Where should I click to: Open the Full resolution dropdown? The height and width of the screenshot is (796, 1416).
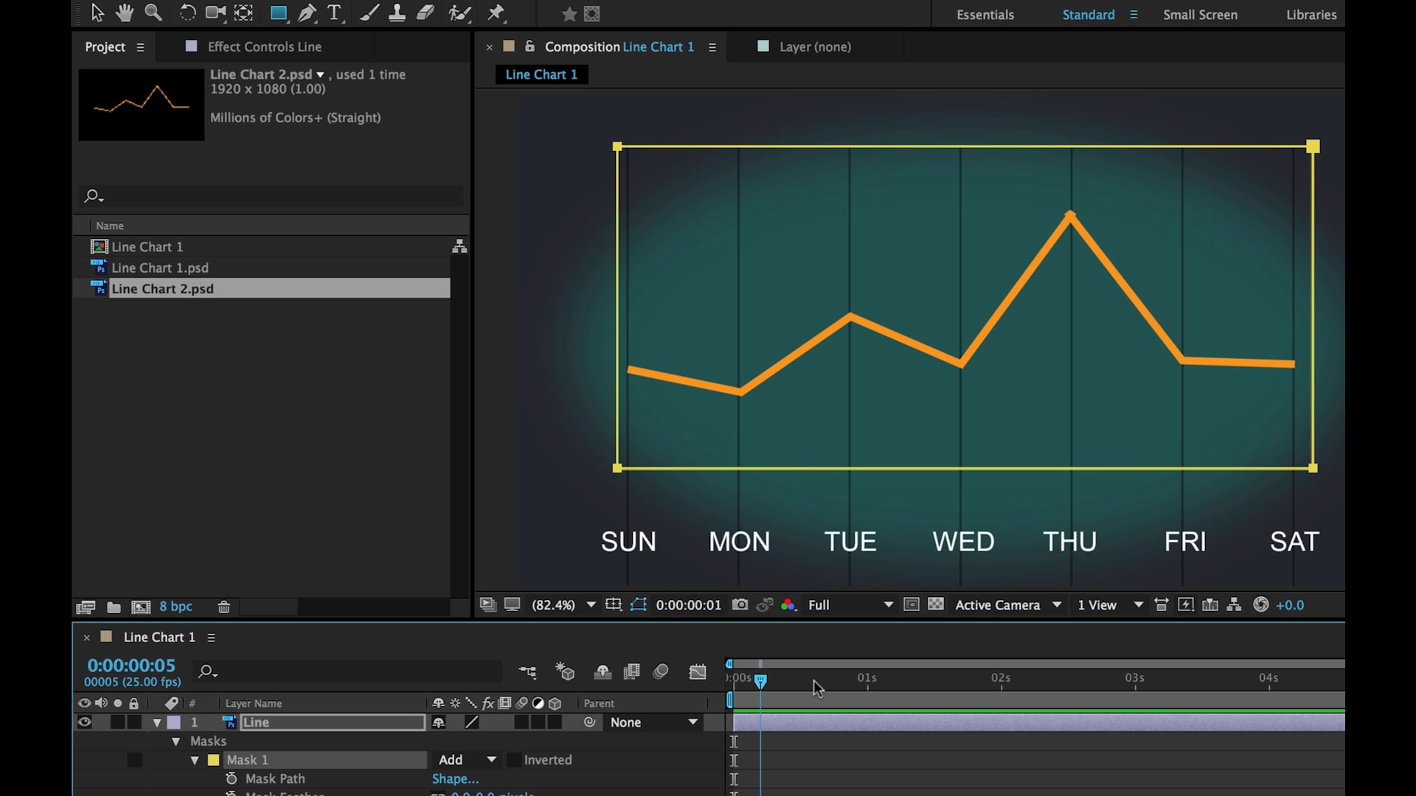[x=850, y=604]
